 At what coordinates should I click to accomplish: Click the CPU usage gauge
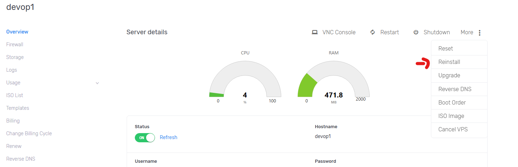245,79
